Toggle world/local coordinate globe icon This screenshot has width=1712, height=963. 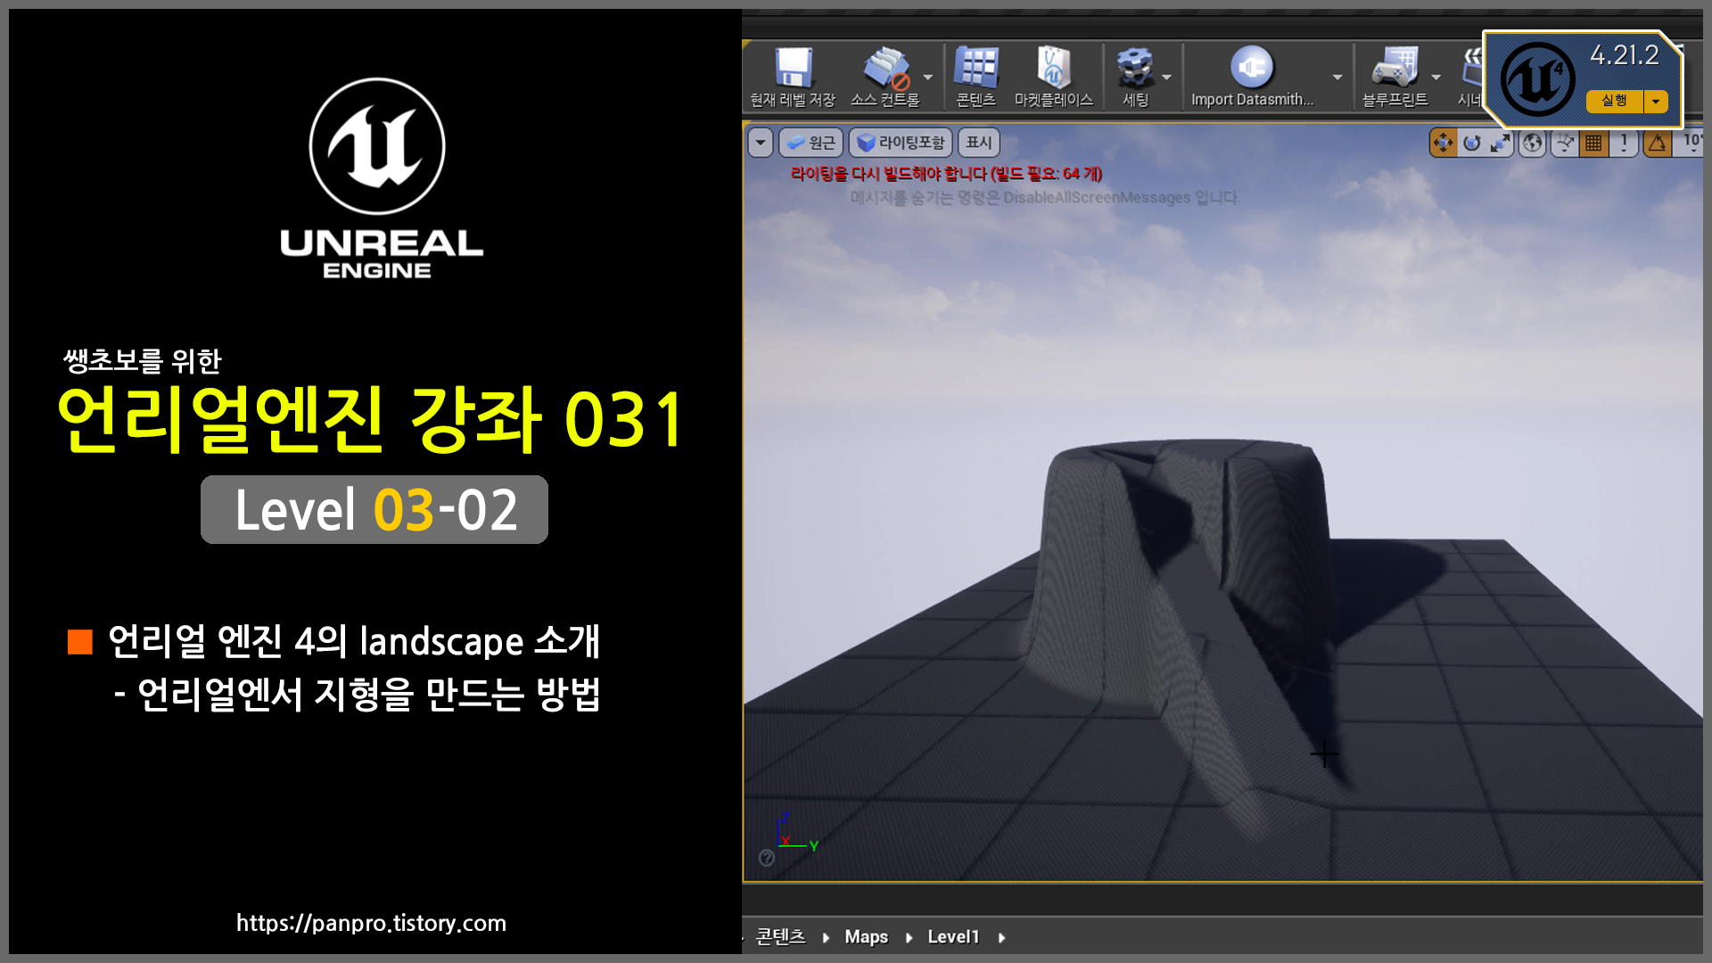click(1533, 143)
